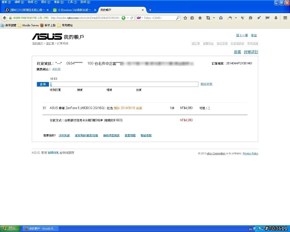Open the bookmarks list icon beside the star
Viewport: 290px width, 232px height.
coord(192,18)
